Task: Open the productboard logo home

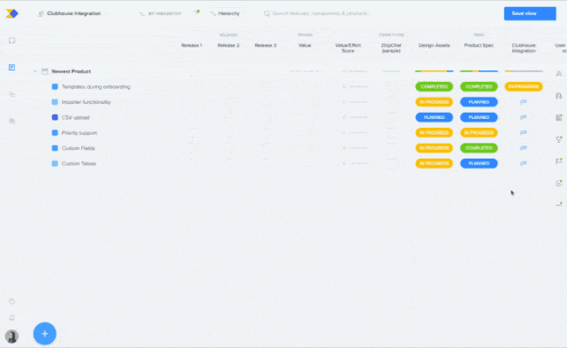Action: pos(11,14)
